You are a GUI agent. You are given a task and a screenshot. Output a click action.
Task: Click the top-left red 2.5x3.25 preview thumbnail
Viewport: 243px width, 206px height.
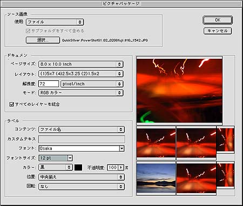[x=156, y=143]
